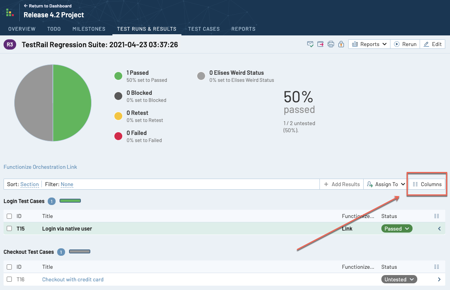The height and width of the screenshot is (290, 450).
Task: Select the Test Runs & Results tab
Action: click(147, 29)
